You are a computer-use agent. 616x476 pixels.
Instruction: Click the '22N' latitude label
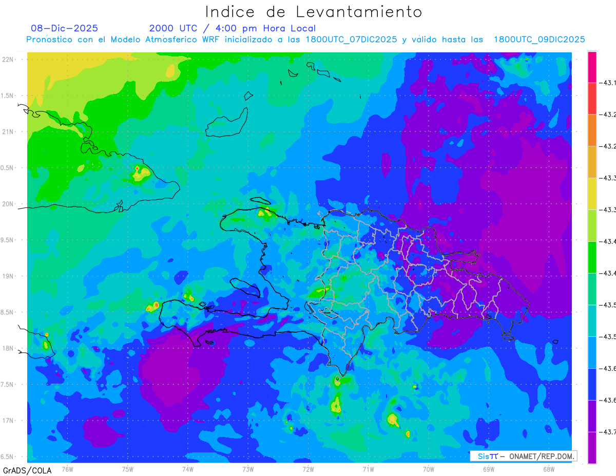(9, 59)
